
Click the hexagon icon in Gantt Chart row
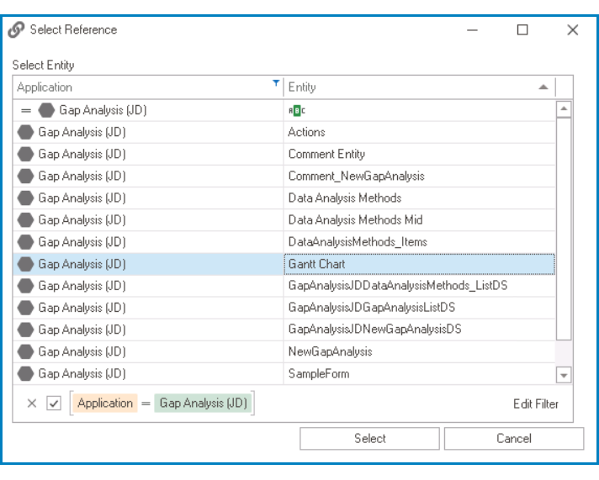(26, 264)
